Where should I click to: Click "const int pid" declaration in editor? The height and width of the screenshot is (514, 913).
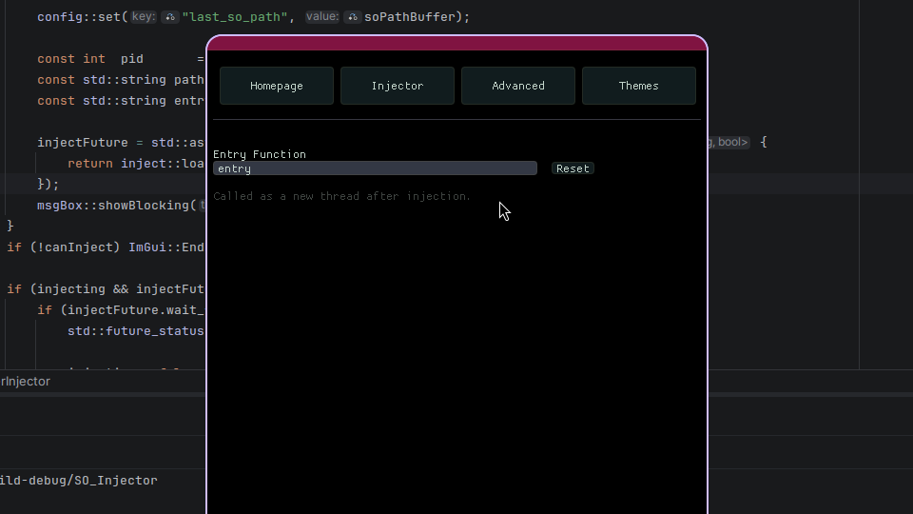tap(90, 59)
